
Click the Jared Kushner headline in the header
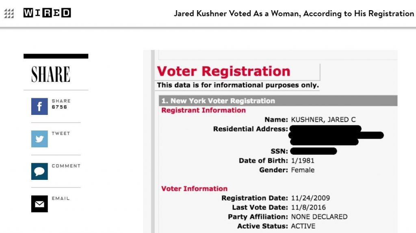point(294,13)
